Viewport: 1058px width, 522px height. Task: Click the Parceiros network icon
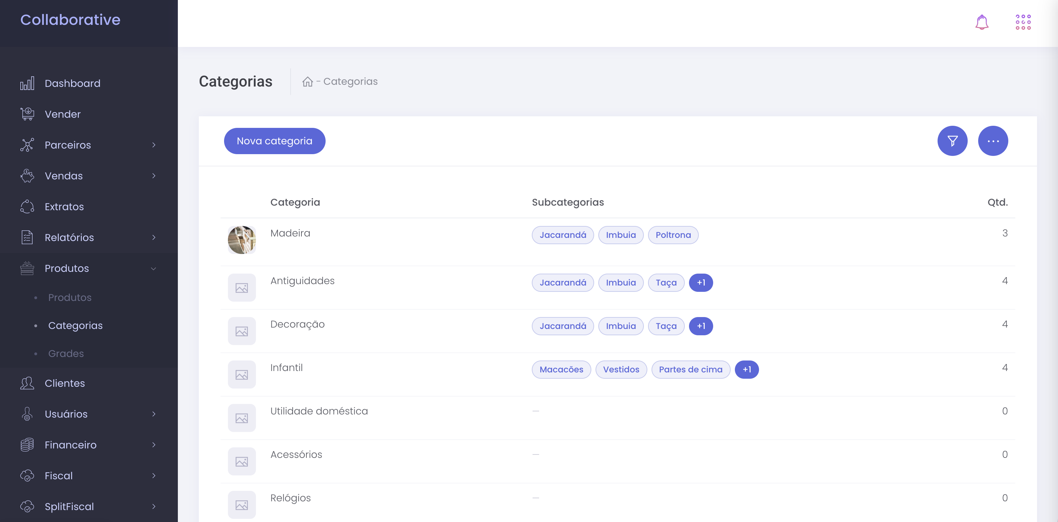[27, 145]
